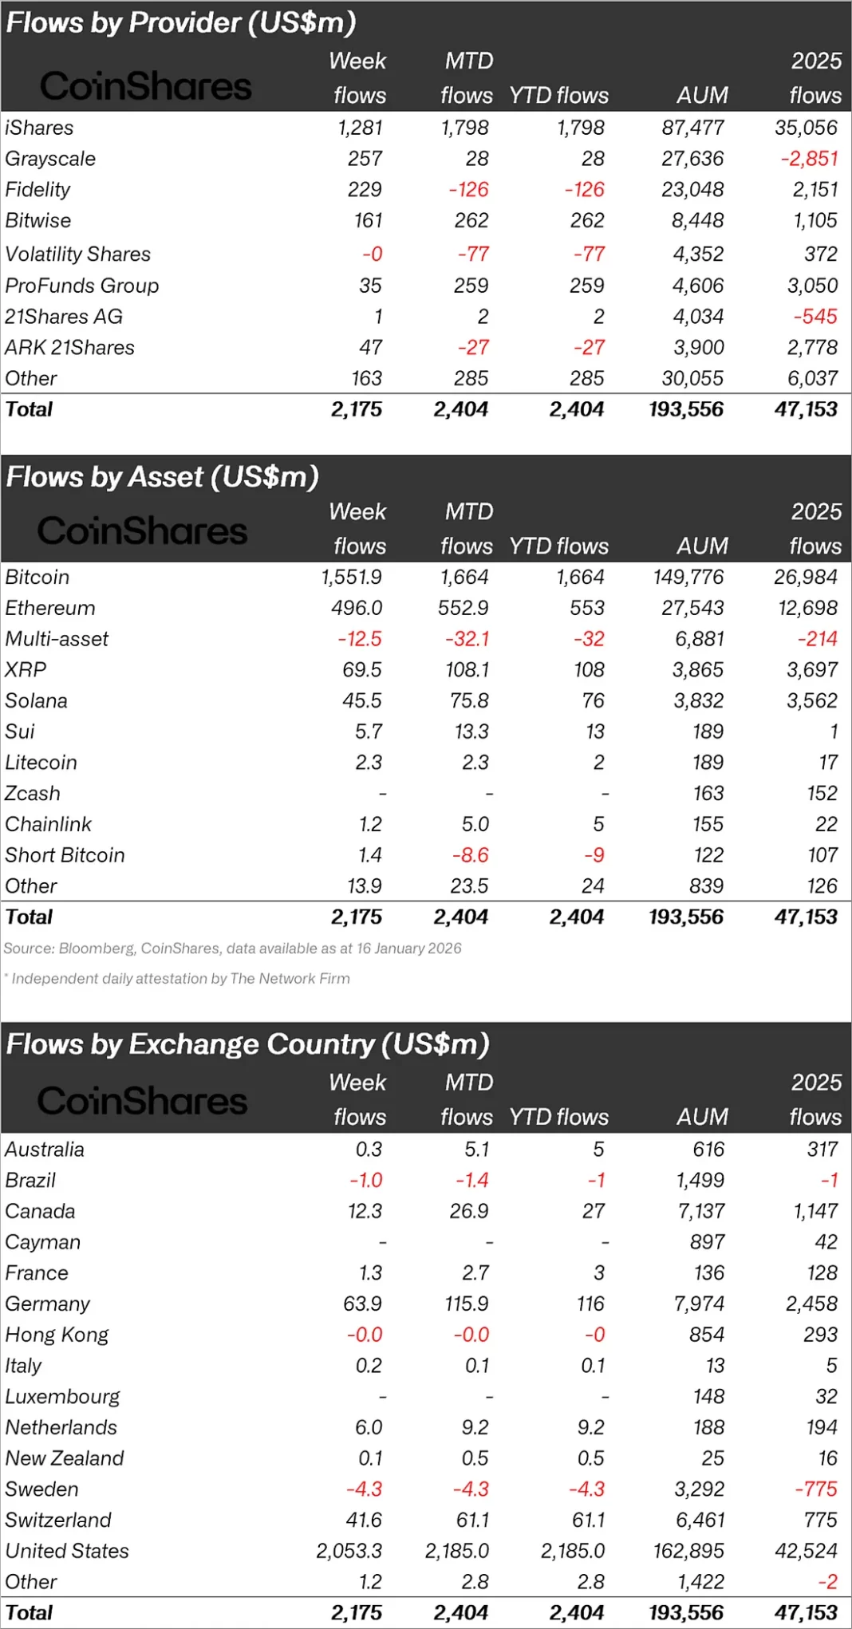Click 2025 flows header in Exchange Country table
The width and height of the screenshot is (852, 1629).
click(x=815, y=1099)
